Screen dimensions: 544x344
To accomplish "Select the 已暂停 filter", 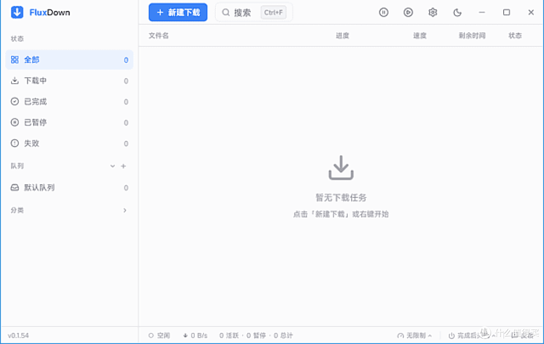I will click(70, 122).
